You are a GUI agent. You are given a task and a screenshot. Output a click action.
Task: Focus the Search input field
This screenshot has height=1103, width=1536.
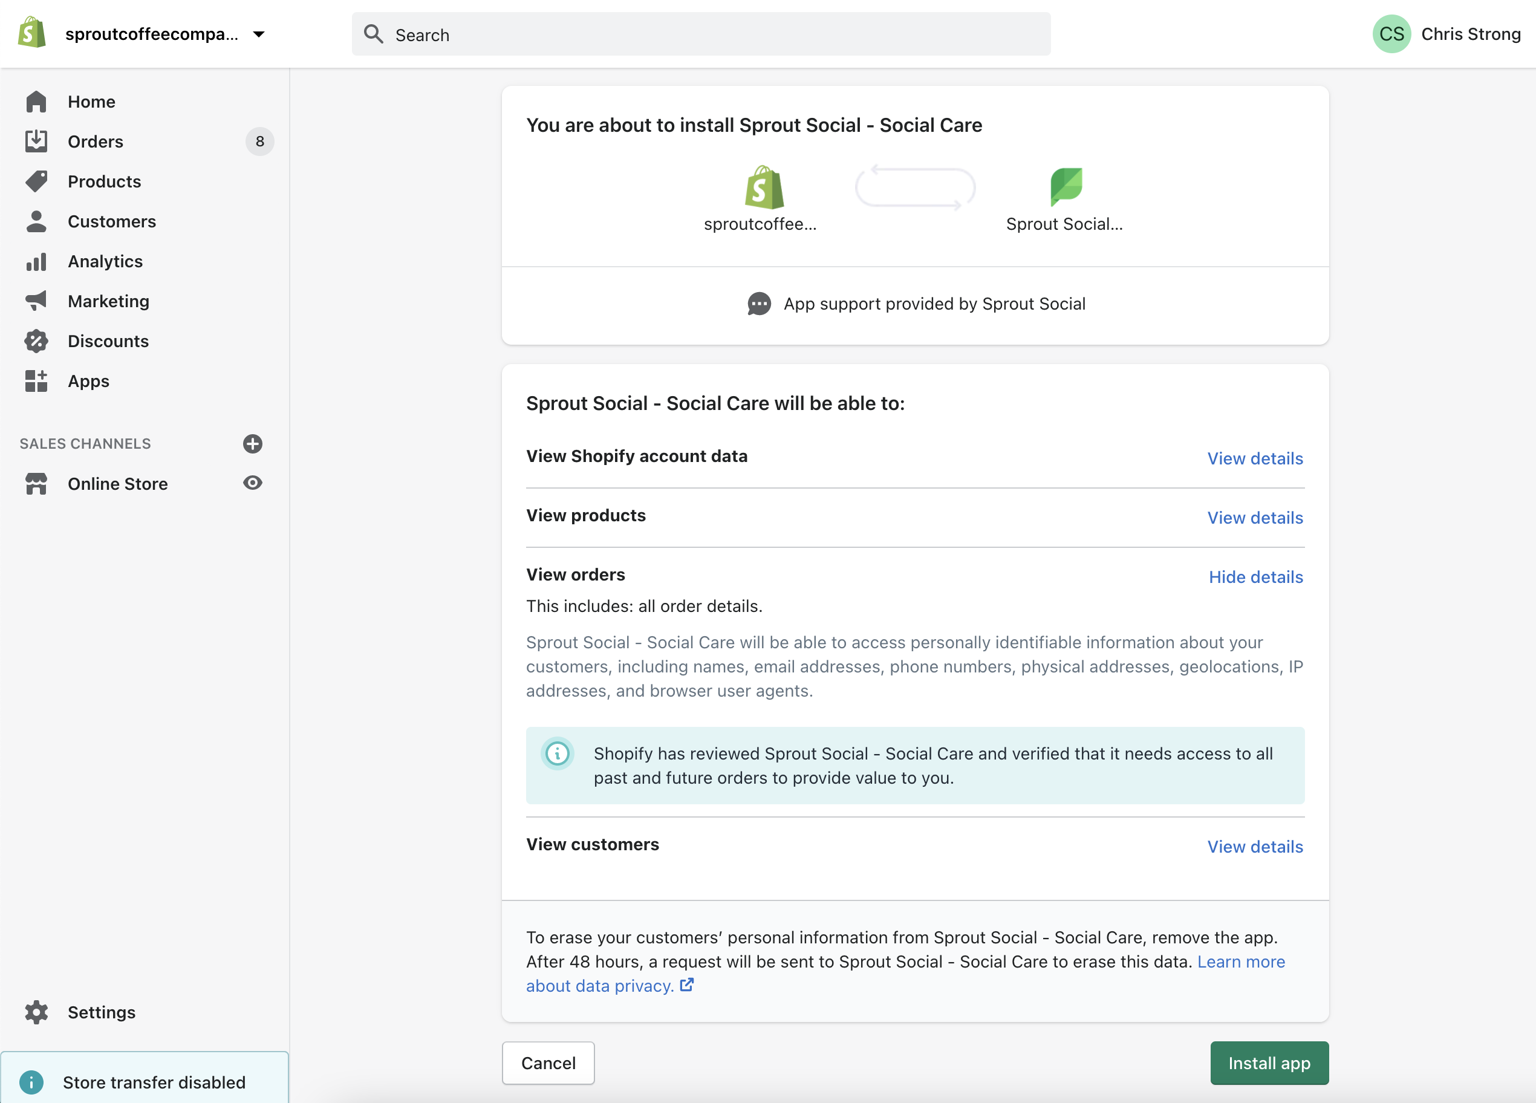(701, 34)
